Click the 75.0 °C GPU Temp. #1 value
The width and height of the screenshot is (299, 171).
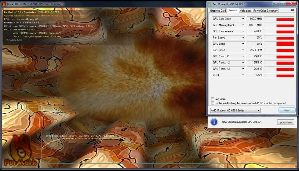coord(255,56)
